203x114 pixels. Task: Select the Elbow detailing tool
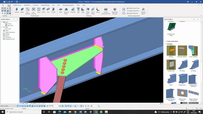[98, 10]
